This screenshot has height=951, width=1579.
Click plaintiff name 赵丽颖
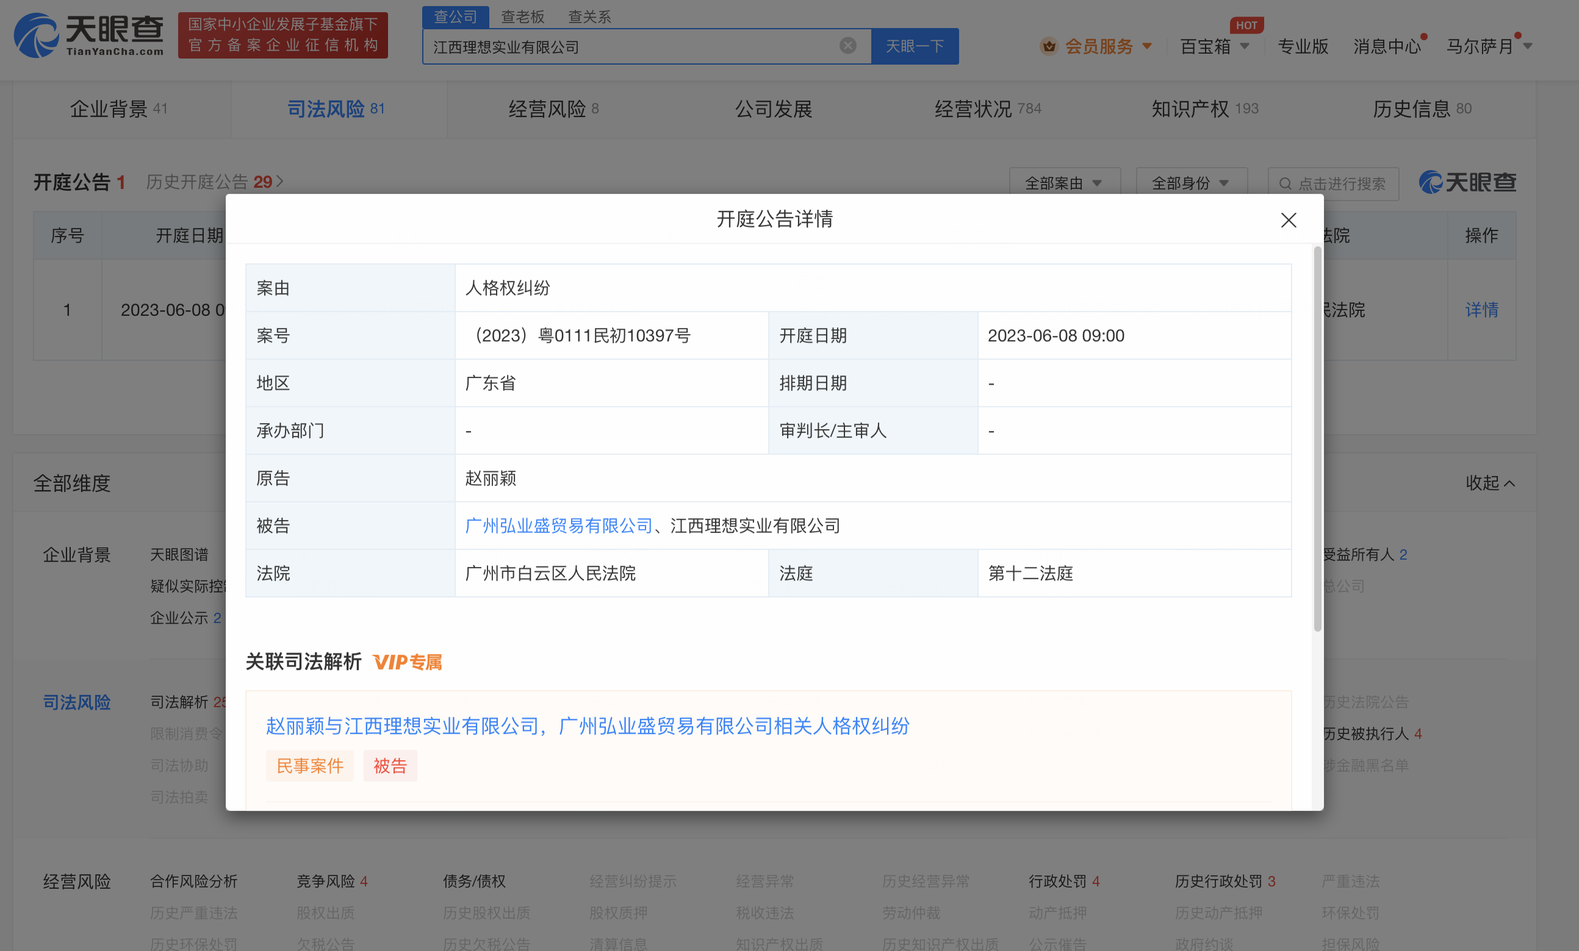490,479
